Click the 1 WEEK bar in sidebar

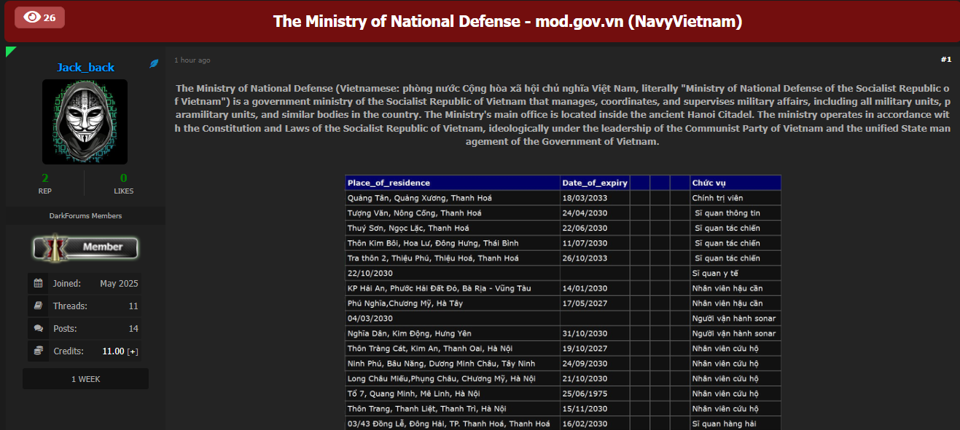(x=85, y=379)
